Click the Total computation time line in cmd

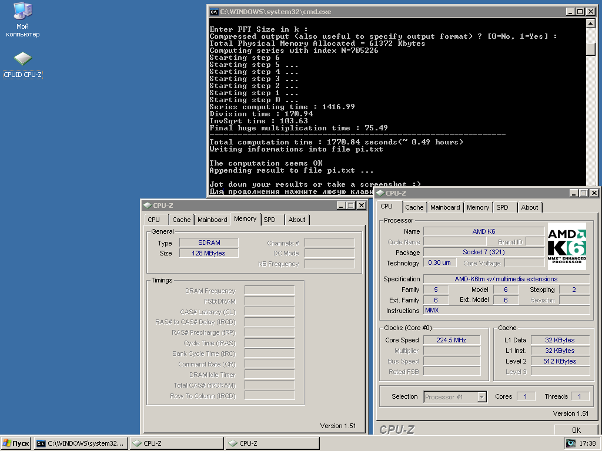coord(336,142)
